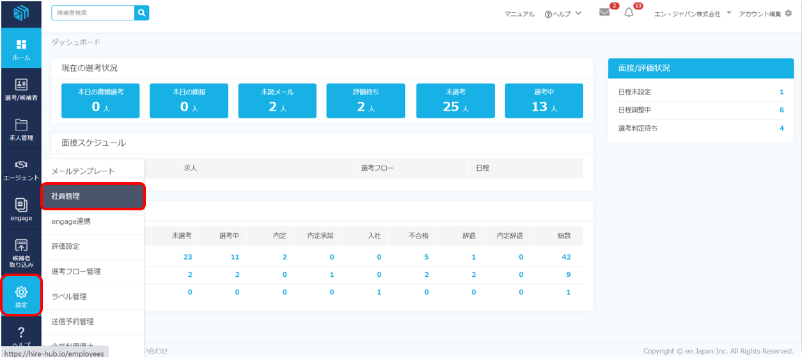Go to Home in the sidebar

tap(20, 50)
